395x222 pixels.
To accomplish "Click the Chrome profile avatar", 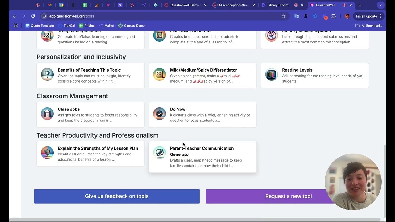I will click(x=347, y=16).
